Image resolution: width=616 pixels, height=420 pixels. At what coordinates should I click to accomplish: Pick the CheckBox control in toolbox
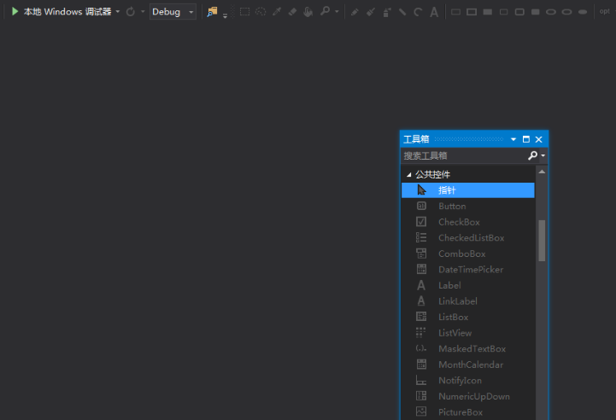click(459, 222)
